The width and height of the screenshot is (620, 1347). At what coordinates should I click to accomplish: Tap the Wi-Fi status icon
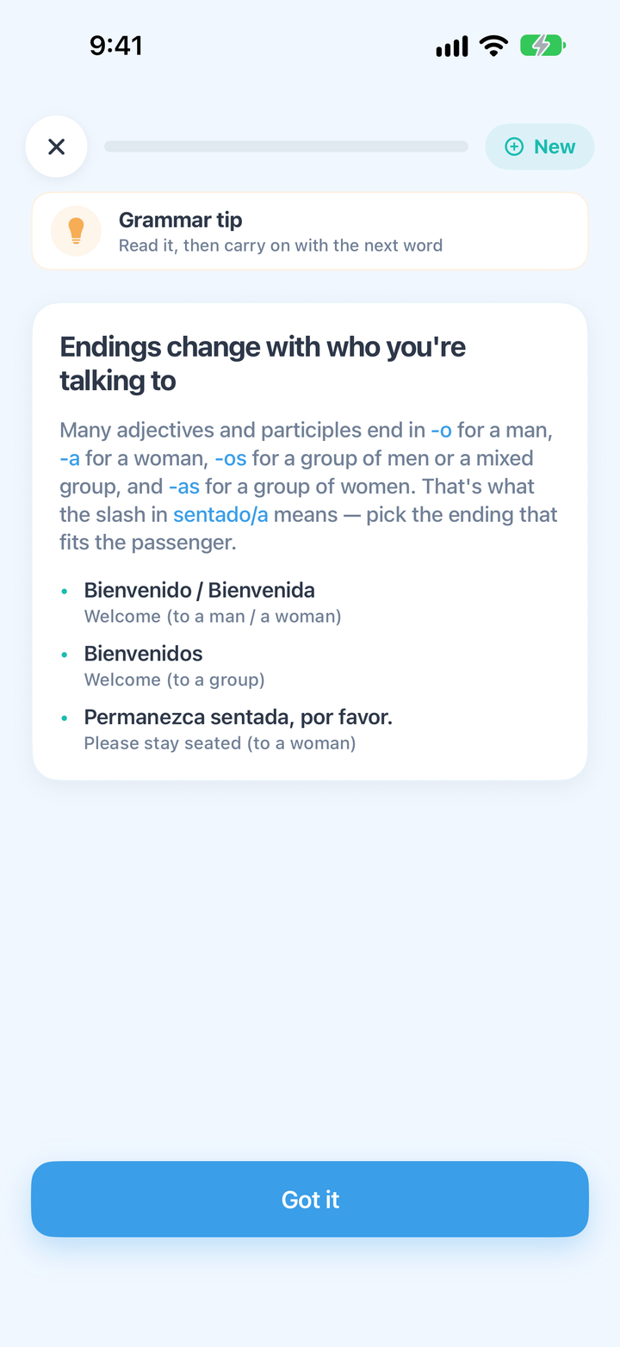(494, 46)
